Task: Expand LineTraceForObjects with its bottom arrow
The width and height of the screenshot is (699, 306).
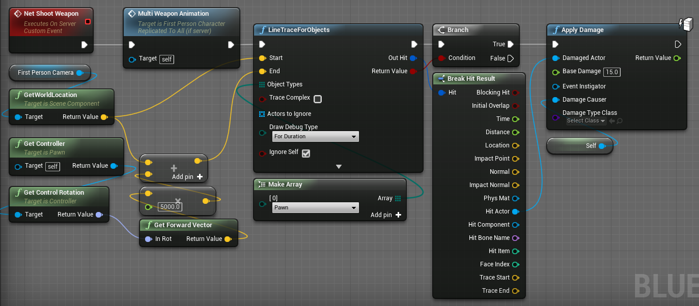Action: (x=338, y=166)
